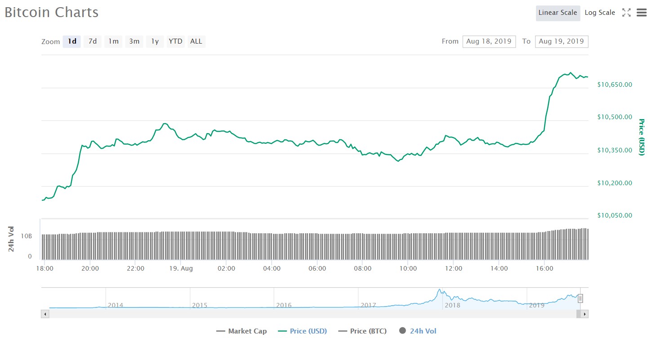Image resolution: width=656 pixels, height=338 pixels.
Task: Click the $10,050.00 price axis label
Action: [615, 215]
